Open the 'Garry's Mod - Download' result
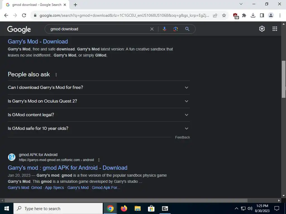Screen dimensions: 286x214 click(x=38, y=42)
